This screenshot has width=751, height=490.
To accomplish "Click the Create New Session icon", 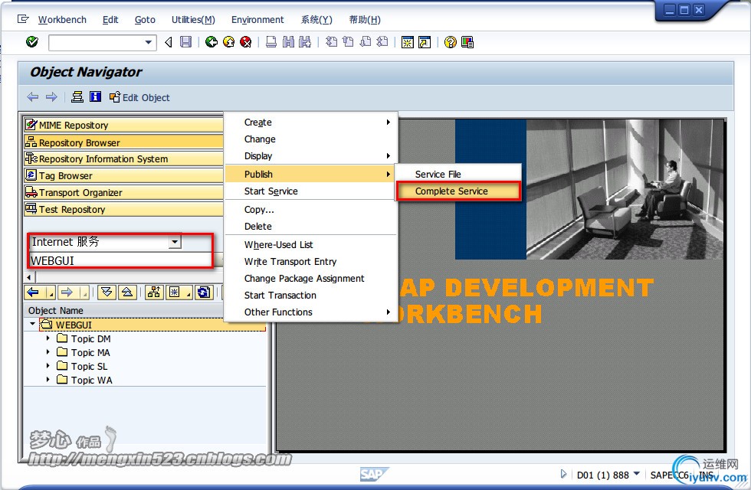I will 408,42.
